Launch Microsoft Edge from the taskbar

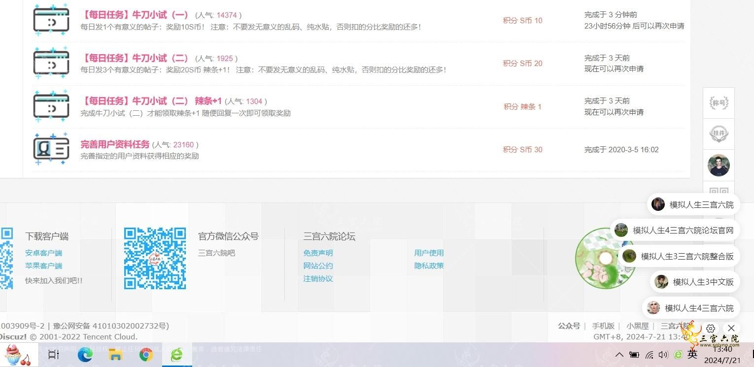[85, 355]
